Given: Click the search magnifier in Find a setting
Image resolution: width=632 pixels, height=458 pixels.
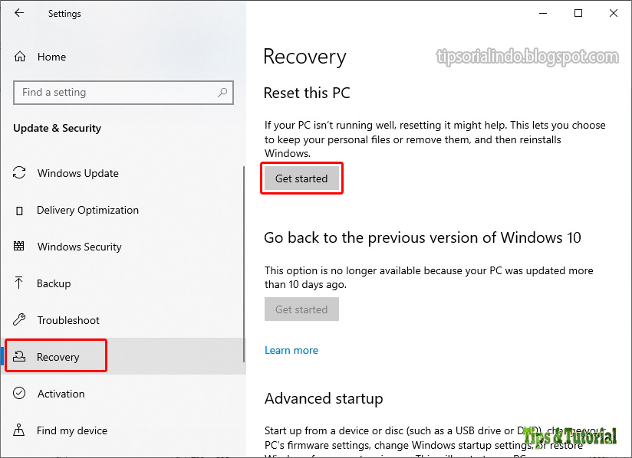Looking at the screenshot, I should click(222, 92).
